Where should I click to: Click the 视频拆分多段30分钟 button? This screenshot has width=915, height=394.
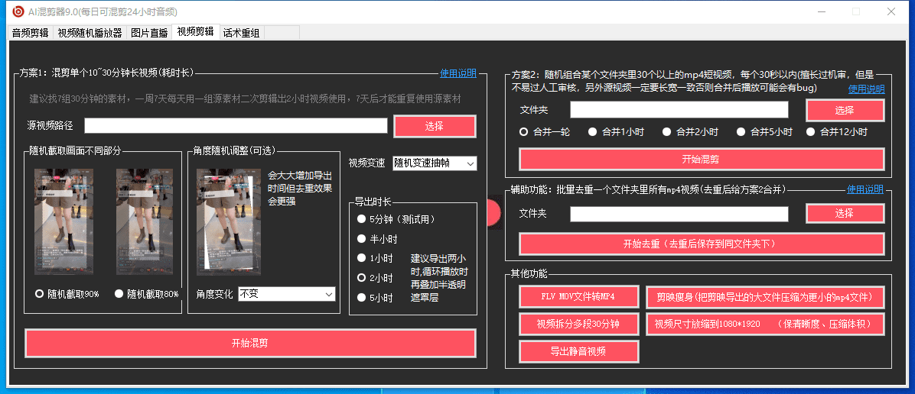pos(578,324)
